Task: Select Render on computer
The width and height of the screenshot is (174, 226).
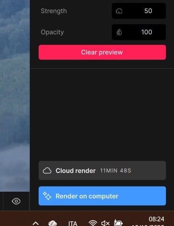Action: (x=102, y=196)
